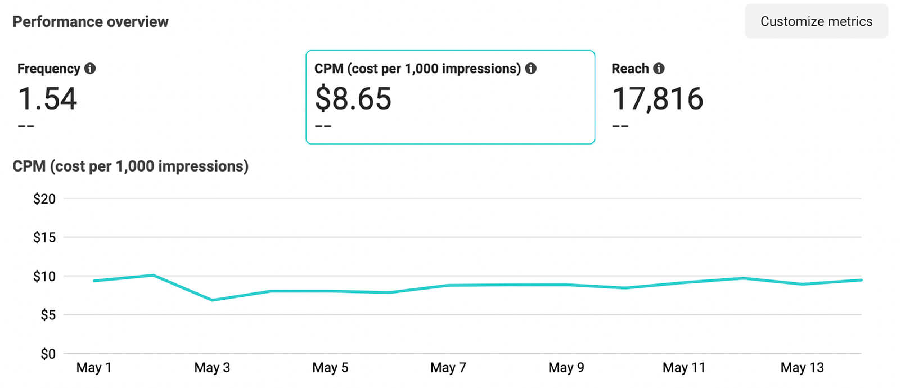The height and width of the screenshot is (388, 900).
Task: Click the May 1 axis label
Action: pyautogui.click(x=94, y=367)
